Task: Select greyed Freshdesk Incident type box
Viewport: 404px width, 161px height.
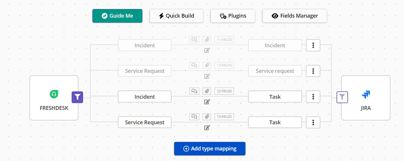Action: pos(145,45)
